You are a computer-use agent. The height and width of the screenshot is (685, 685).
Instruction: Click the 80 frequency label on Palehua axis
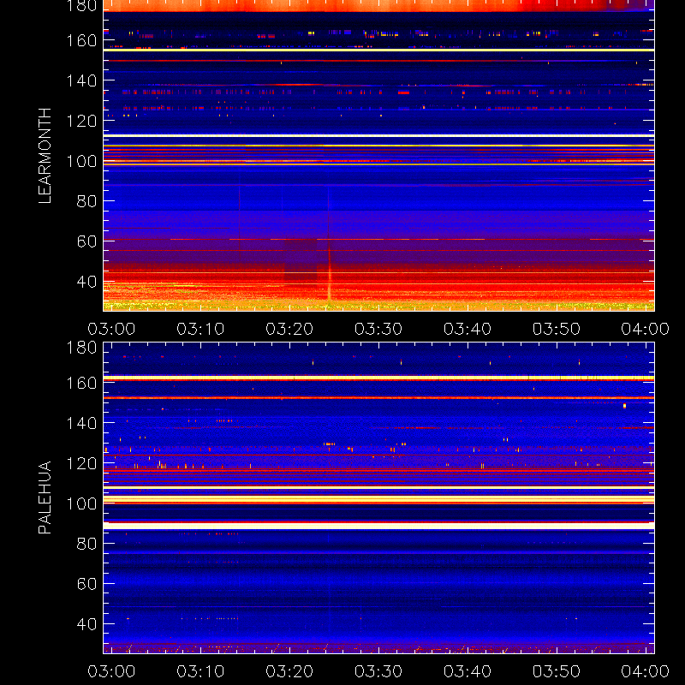coord(86,544)
